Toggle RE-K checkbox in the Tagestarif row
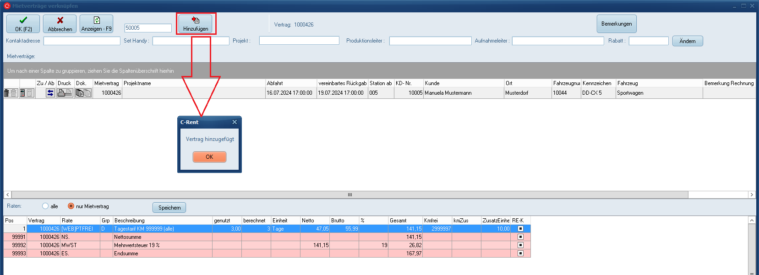The width and height of the screenshot is (759, 275). pos(520,229)
